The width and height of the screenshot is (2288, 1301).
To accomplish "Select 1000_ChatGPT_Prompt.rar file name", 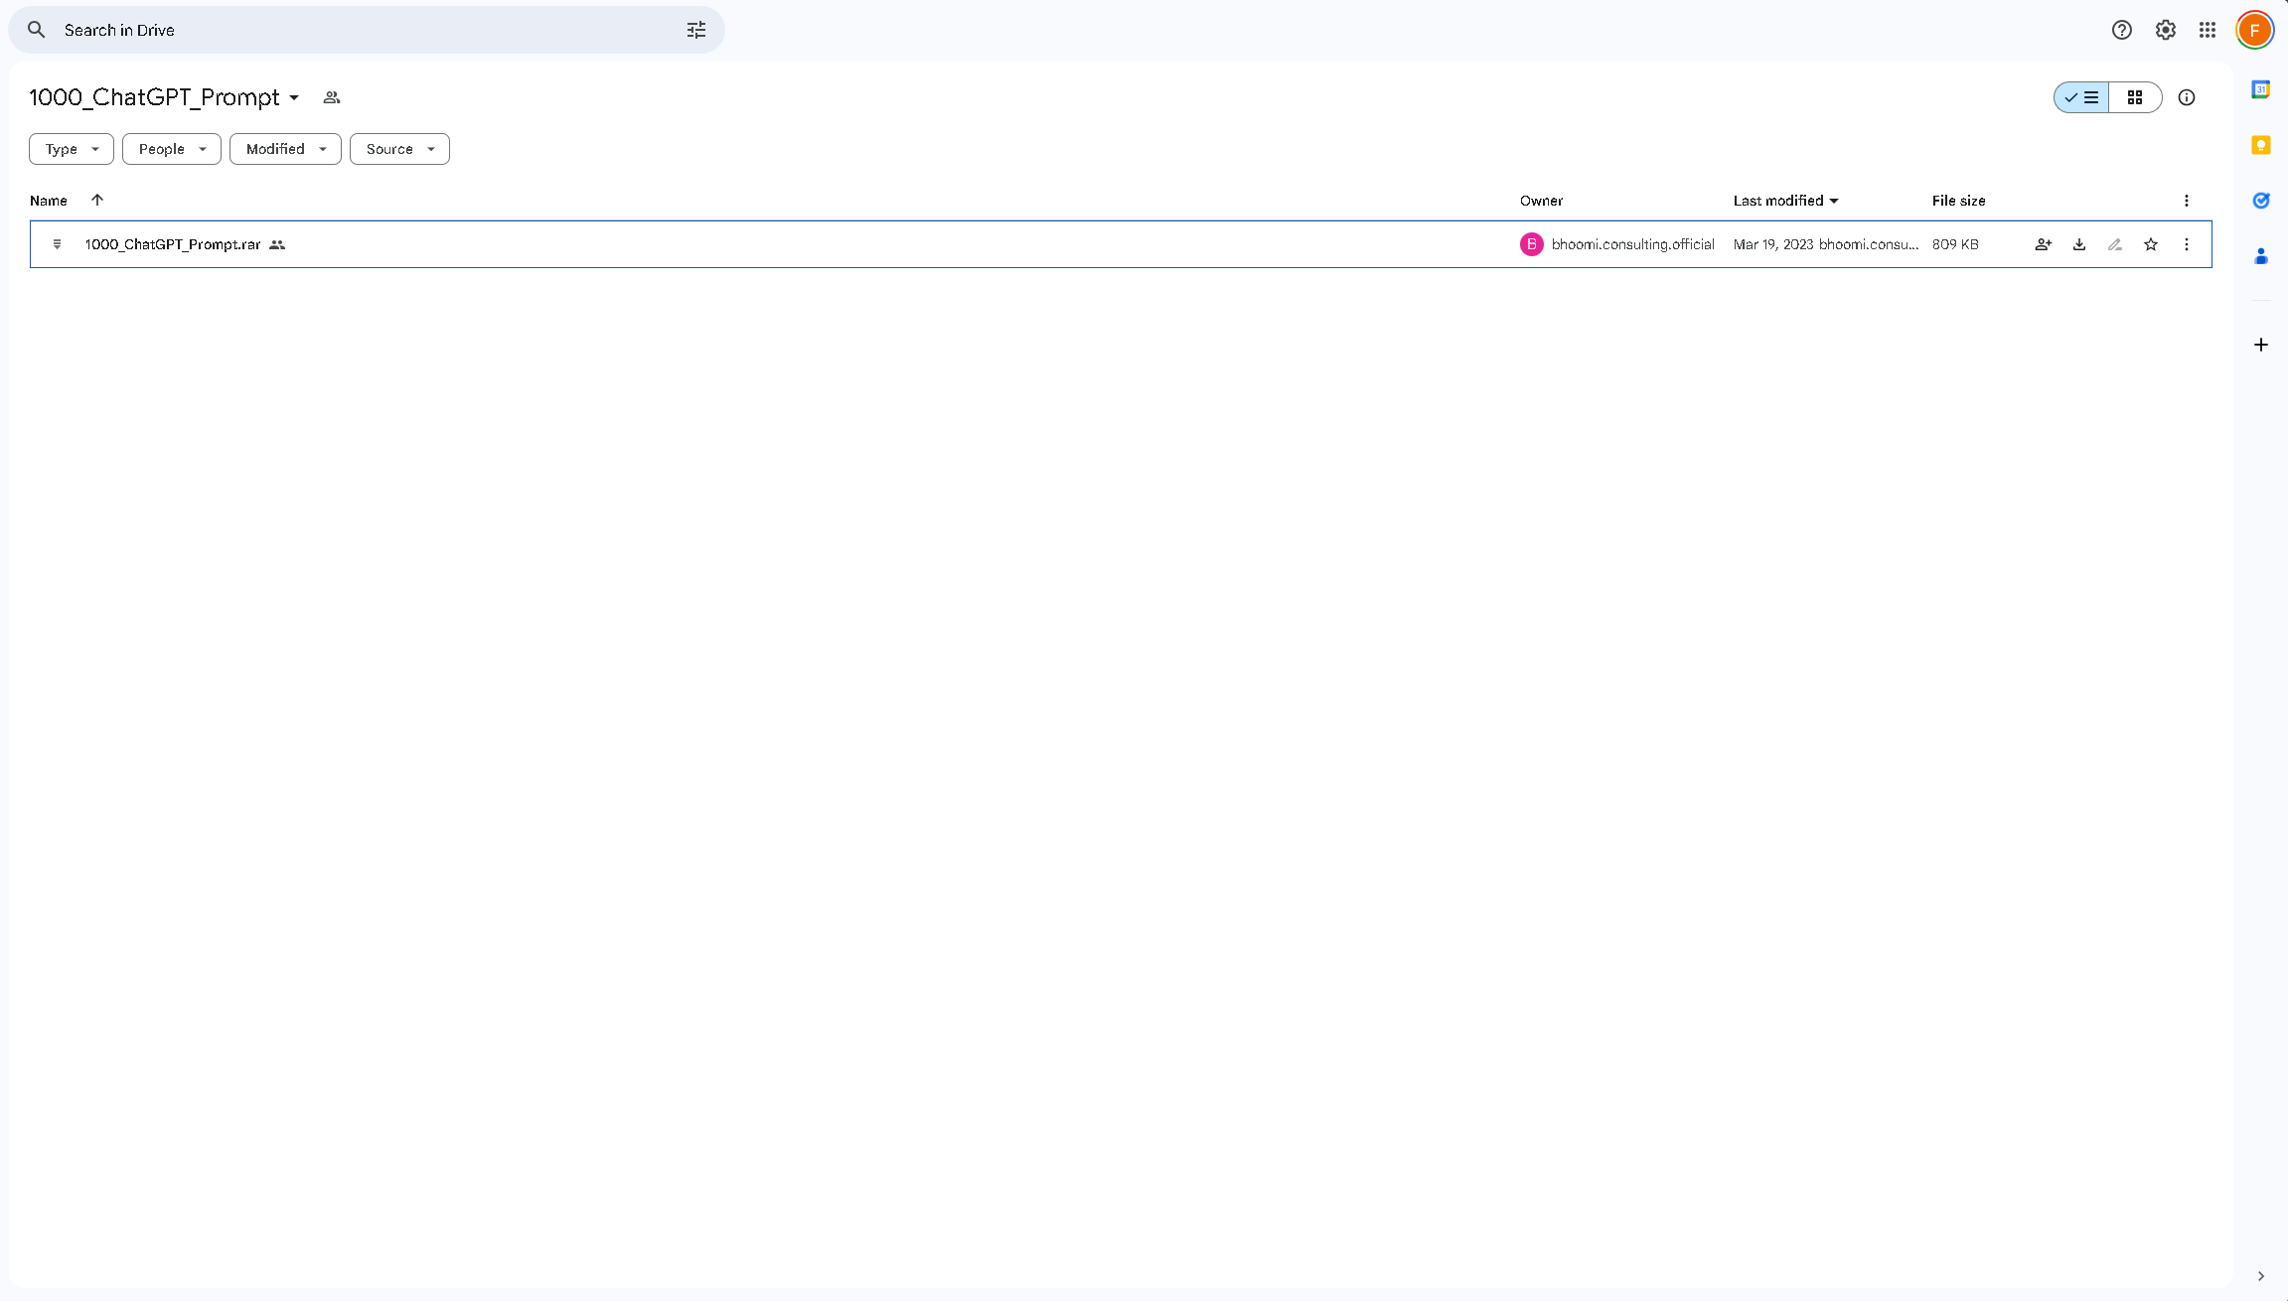I will click(173, 244).
